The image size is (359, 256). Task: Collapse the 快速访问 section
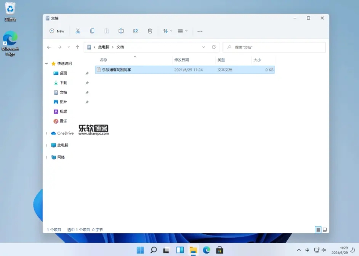pyautogui.click(x=46, y=63)
